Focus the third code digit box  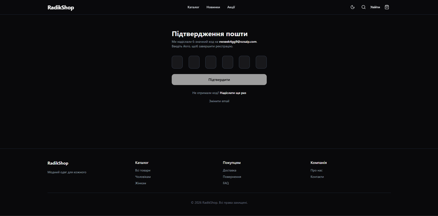click(211, 62)
